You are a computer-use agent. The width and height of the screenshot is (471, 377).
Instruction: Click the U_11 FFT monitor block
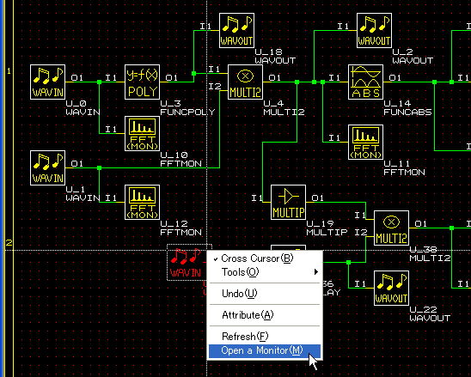(x=365, y=142)
